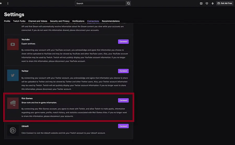
Task: Connect the Riot Games account
Action: [123, 100]
